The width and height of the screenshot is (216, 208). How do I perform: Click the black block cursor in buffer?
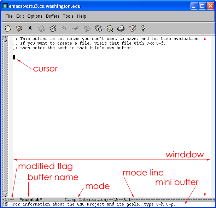(14, 57)
